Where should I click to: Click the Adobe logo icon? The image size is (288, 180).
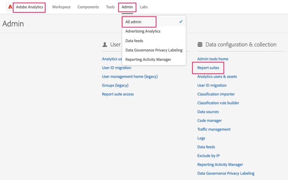[10, 7]
